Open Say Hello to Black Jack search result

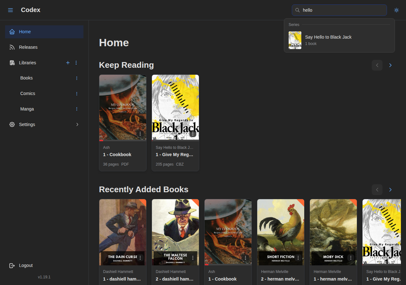339,40
